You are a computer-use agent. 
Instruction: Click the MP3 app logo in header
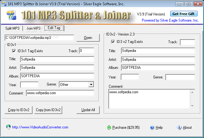point(11,15)
